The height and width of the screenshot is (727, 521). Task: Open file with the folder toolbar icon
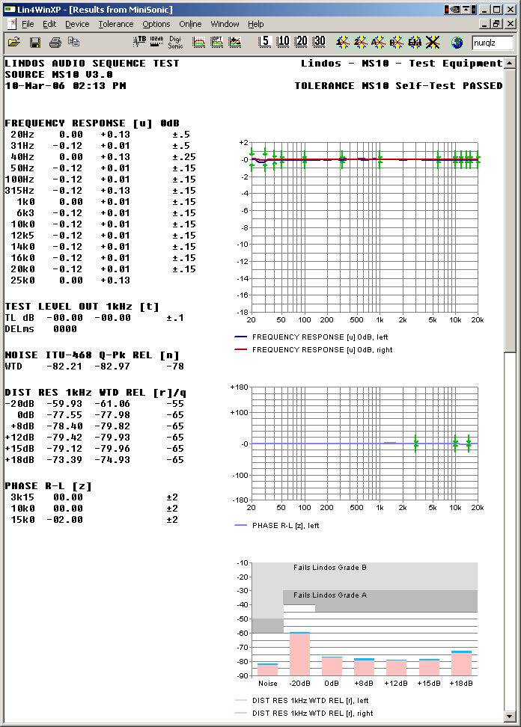coord(14,42)
